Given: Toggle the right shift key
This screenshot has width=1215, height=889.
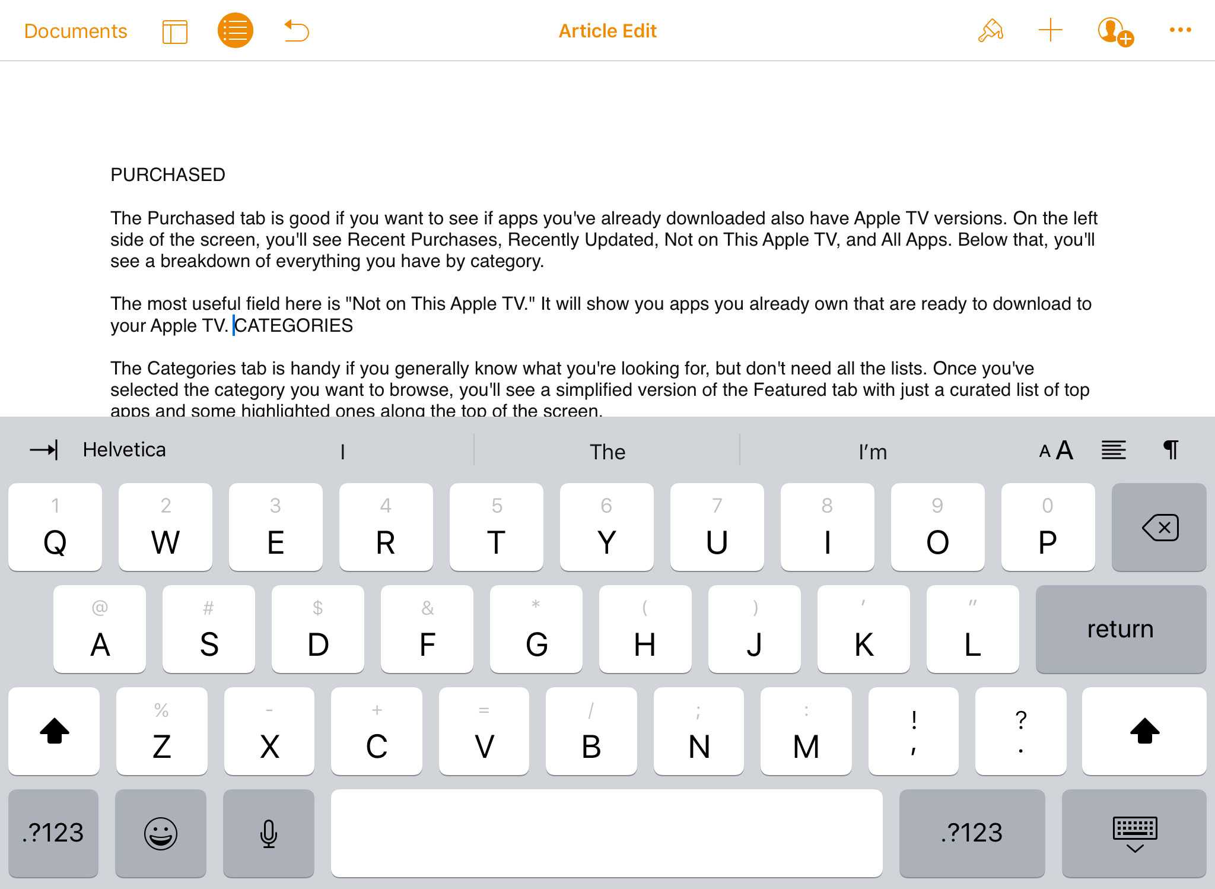Looking at the screenshot, I should pyautogui.click(x=1144, y=731).
